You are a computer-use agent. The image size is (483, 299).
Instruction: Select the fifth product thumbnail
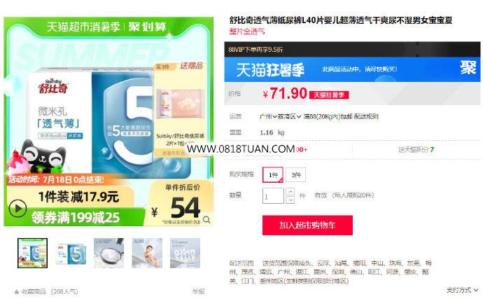pyautogui.click(x=185, y=253)
